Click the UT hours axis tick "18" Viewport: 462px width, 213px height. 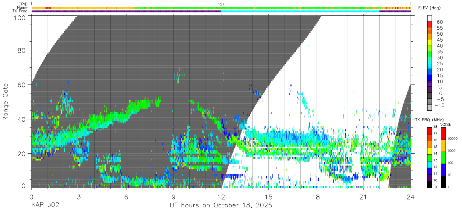[x=316, y=196]
